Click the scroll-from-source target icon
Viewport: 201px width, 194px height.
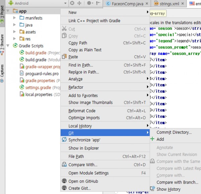72,3
